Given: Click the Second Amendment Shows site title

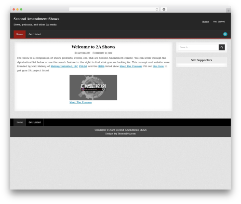Looking at the screenshot, I should (x=37, y=19).
